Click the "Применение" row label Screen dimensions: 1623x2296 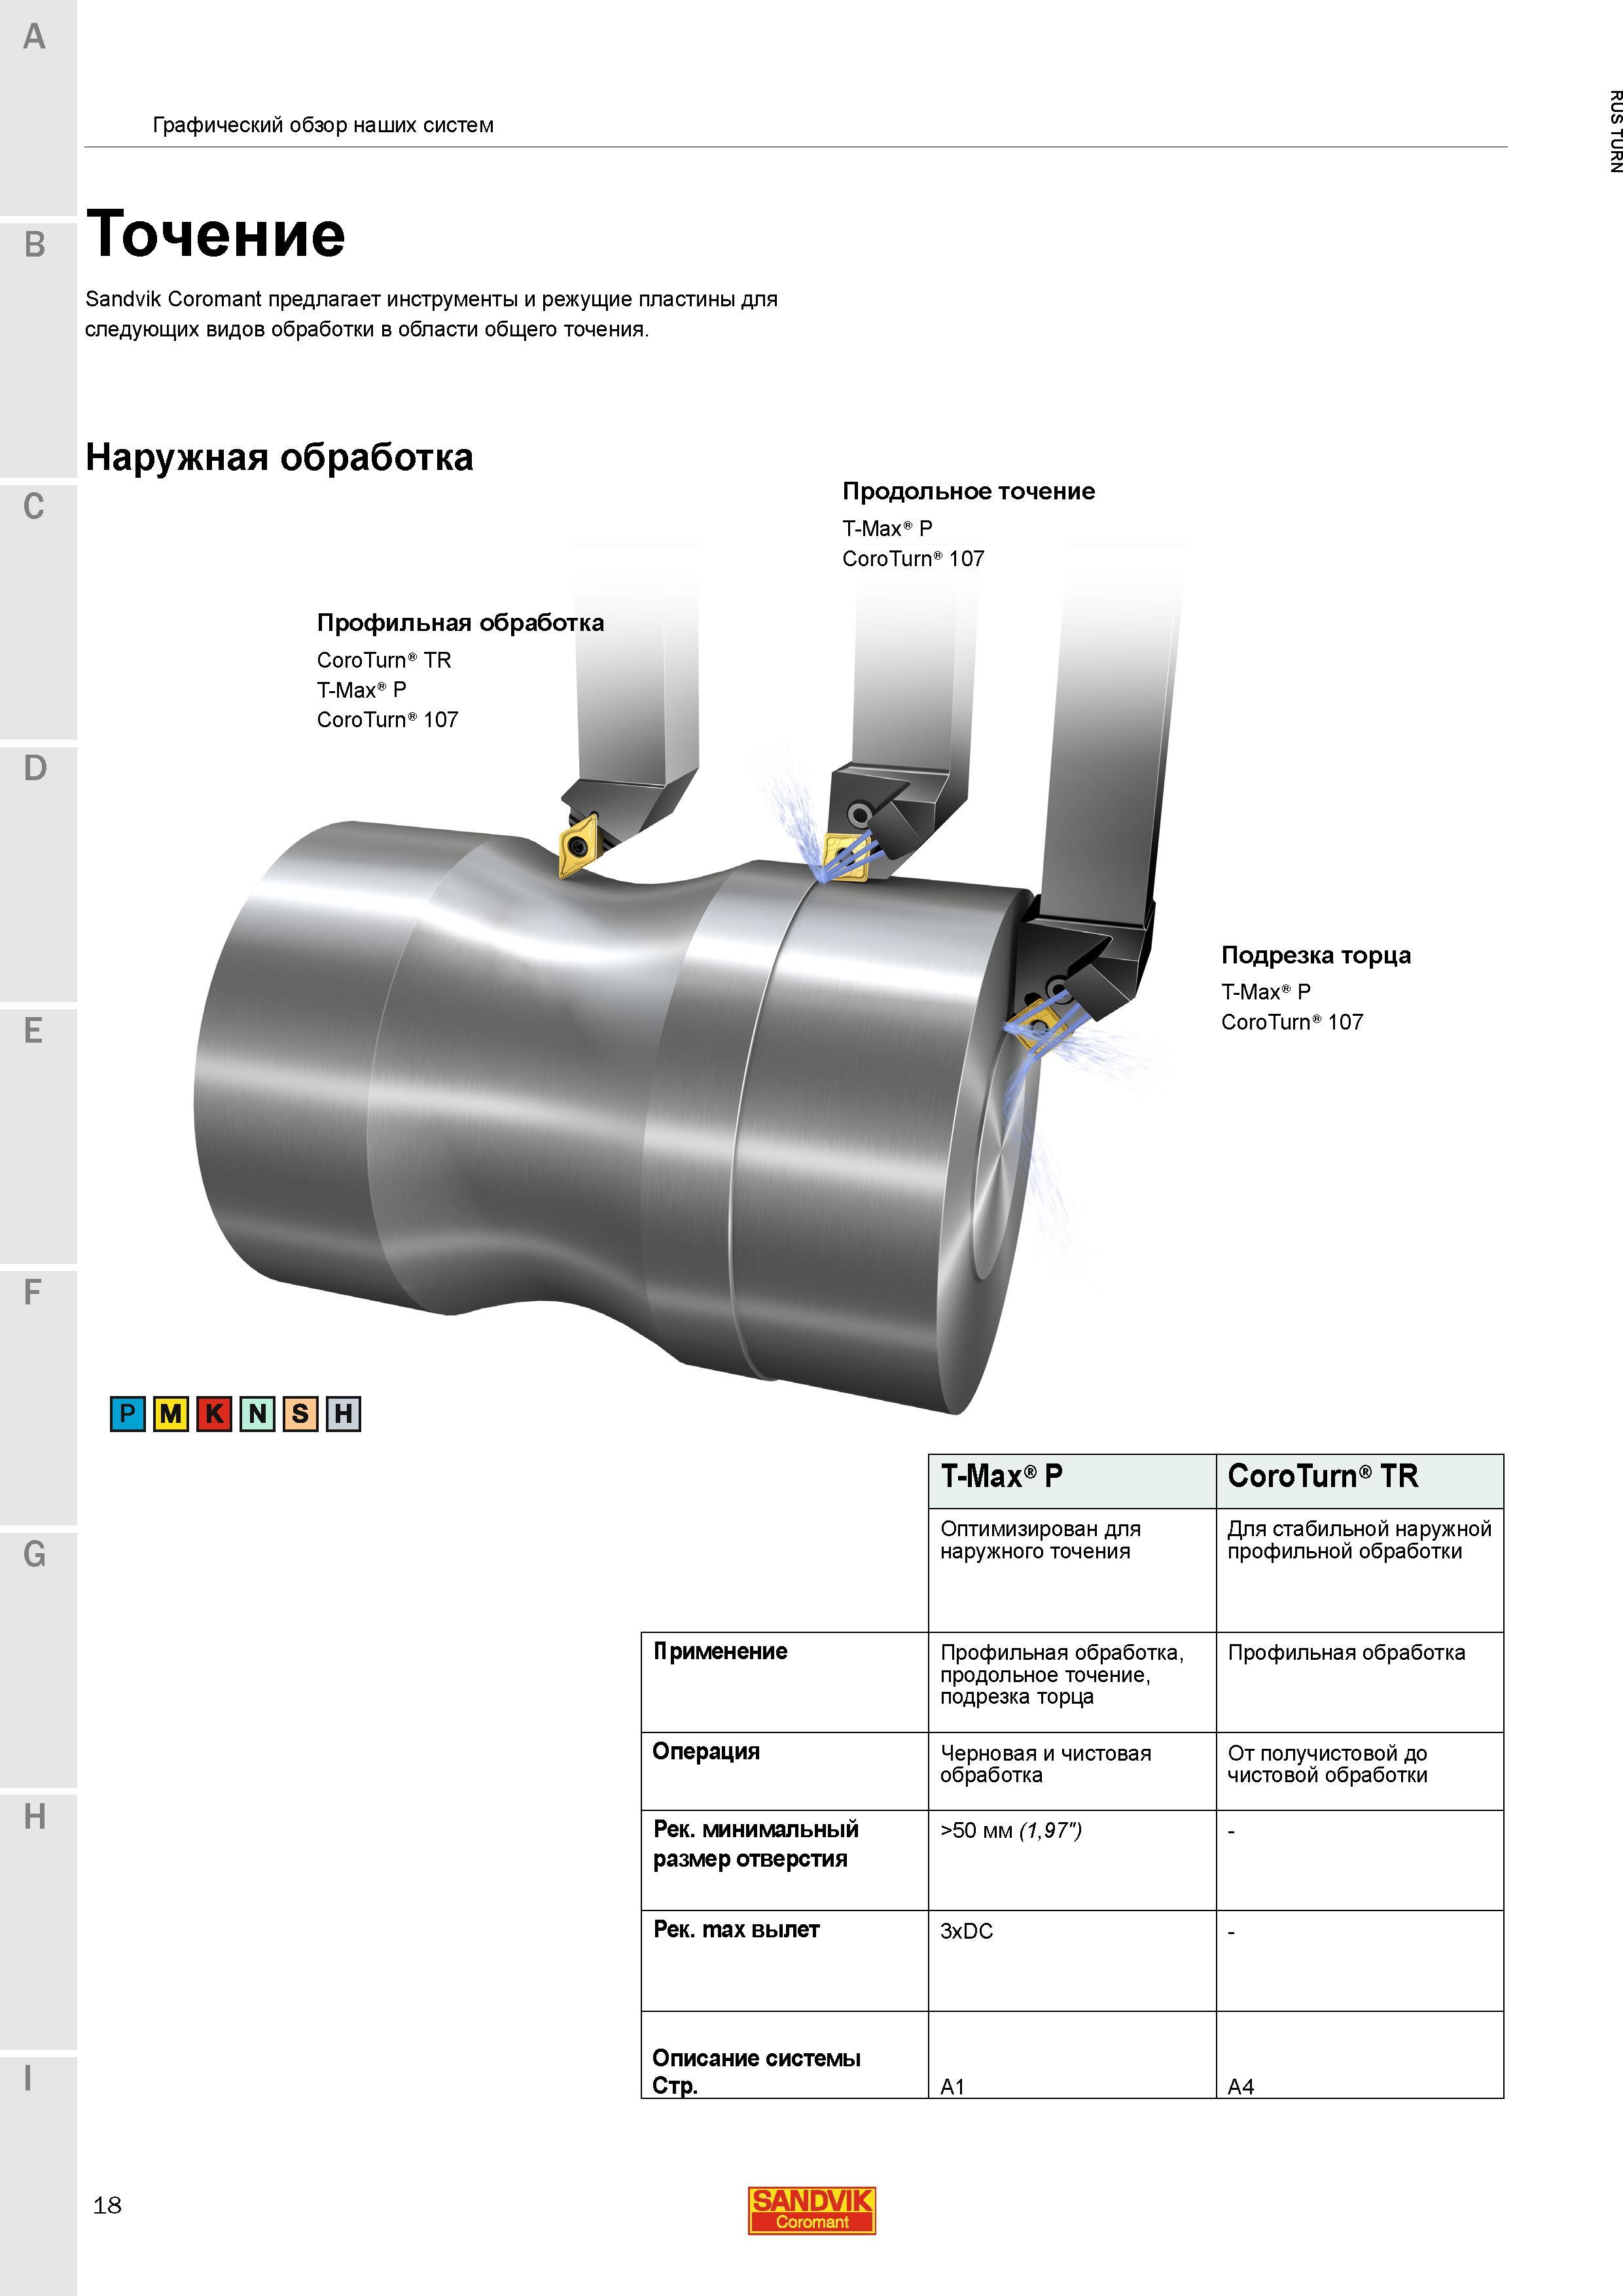720,1651
